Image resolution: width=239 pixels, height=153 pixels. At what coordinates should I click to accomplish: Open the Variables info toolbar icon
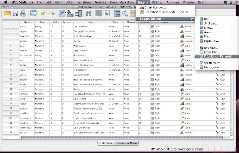pyautogui.click(x=78, y=13)
